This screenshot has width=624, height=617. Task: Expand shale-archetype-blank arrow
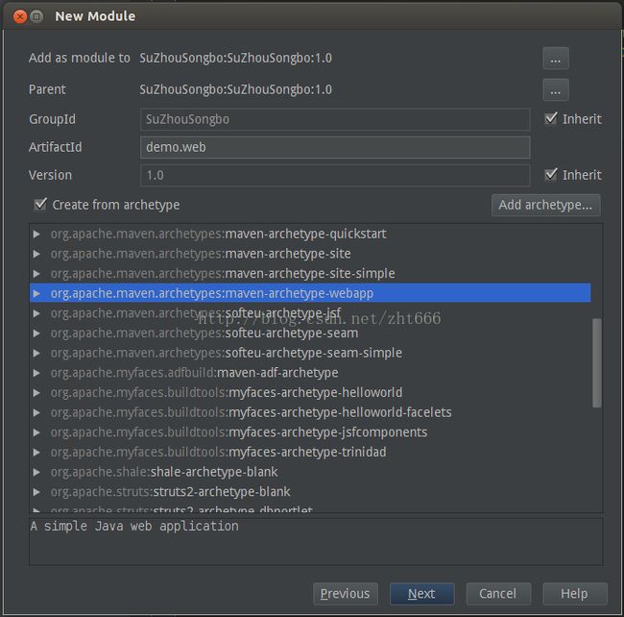[x=36, y=472]
